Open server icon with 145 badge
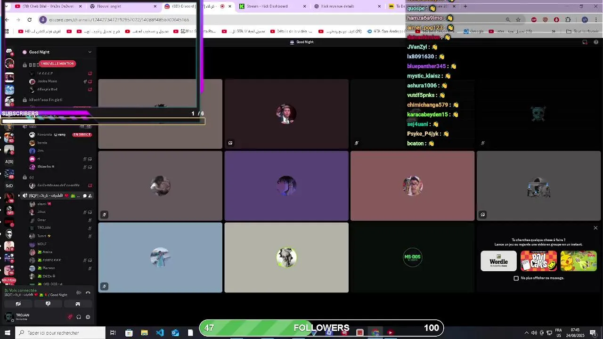The height and width of the screenshot is (339, 603). [9, 210]
